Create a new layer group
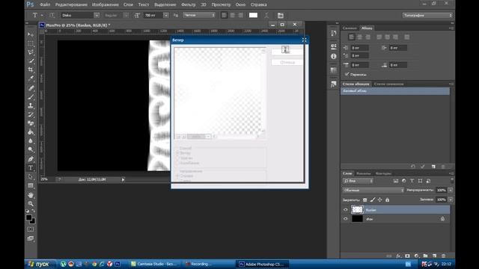The image size is (479, 269). pos(425,256)
